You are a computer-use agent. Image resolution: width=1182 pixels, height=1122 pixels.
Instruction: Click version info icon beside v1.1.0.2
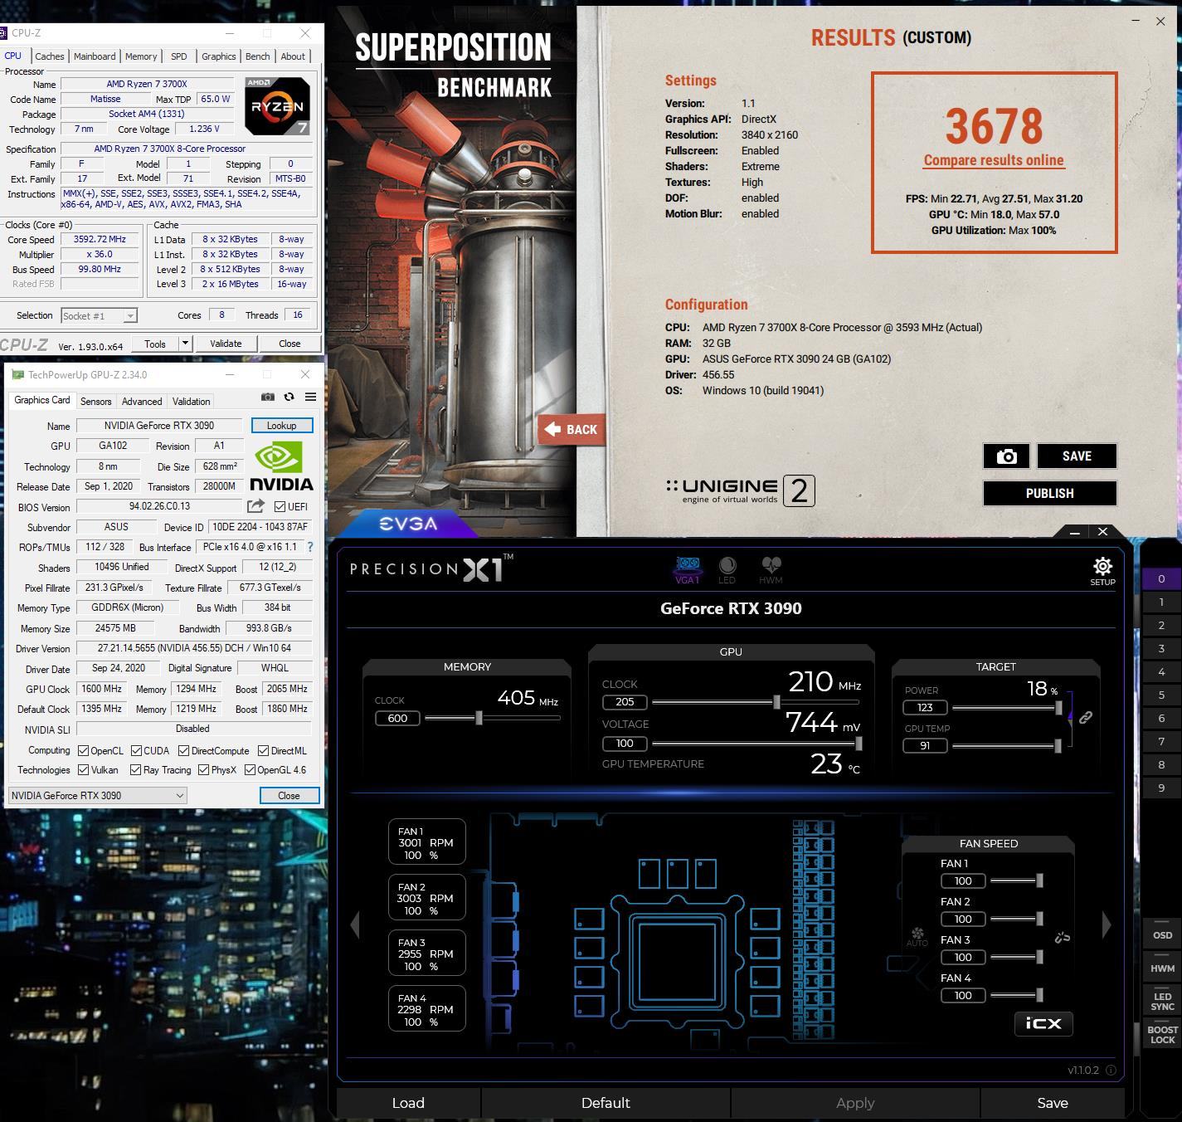point(1111,1070)
